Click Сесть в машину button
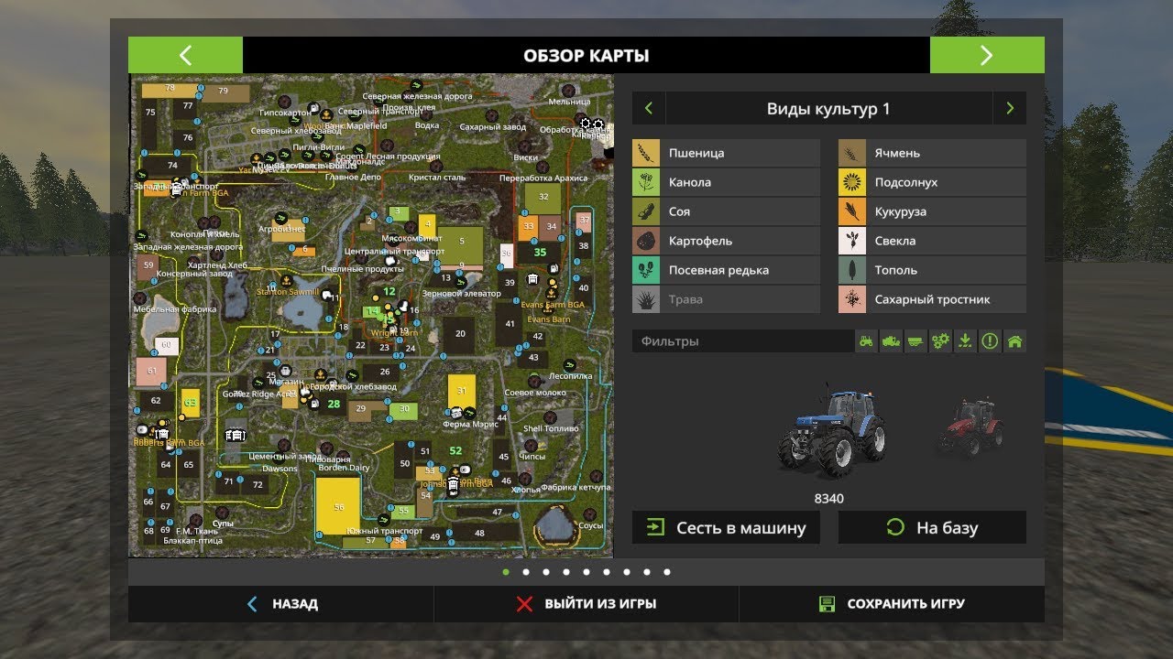Screen dimensions: 1173x659 726,528
